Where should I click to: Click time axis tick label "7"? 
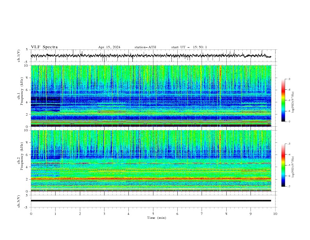click(202, 214)
